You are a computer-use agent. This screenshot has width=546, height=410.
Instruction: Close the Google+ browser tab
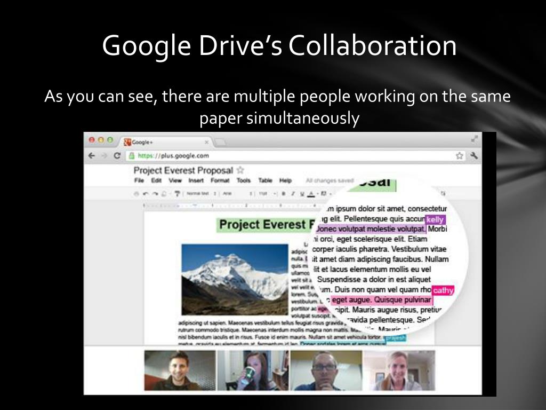tap(206, 142)
